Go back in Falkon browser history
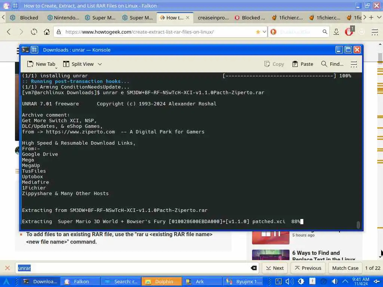The width and height of the screenshot is (383, 287). [x=9, y=32]
